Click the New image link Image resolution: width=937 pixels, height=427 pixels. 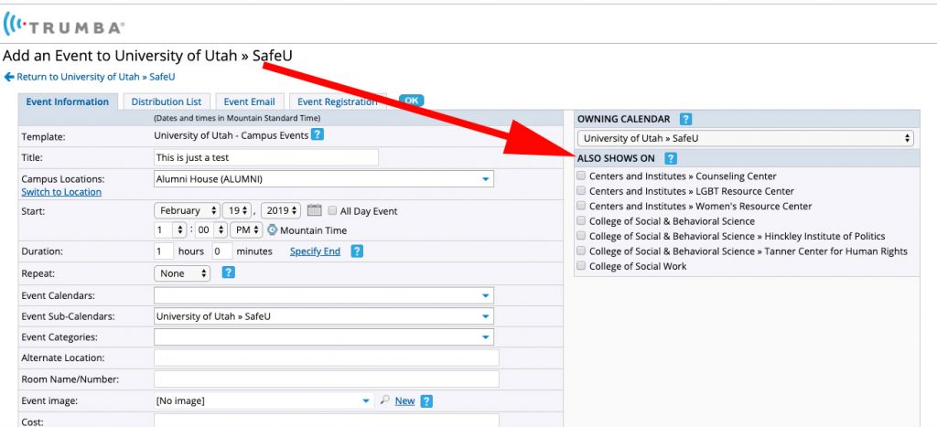point(404,400)
